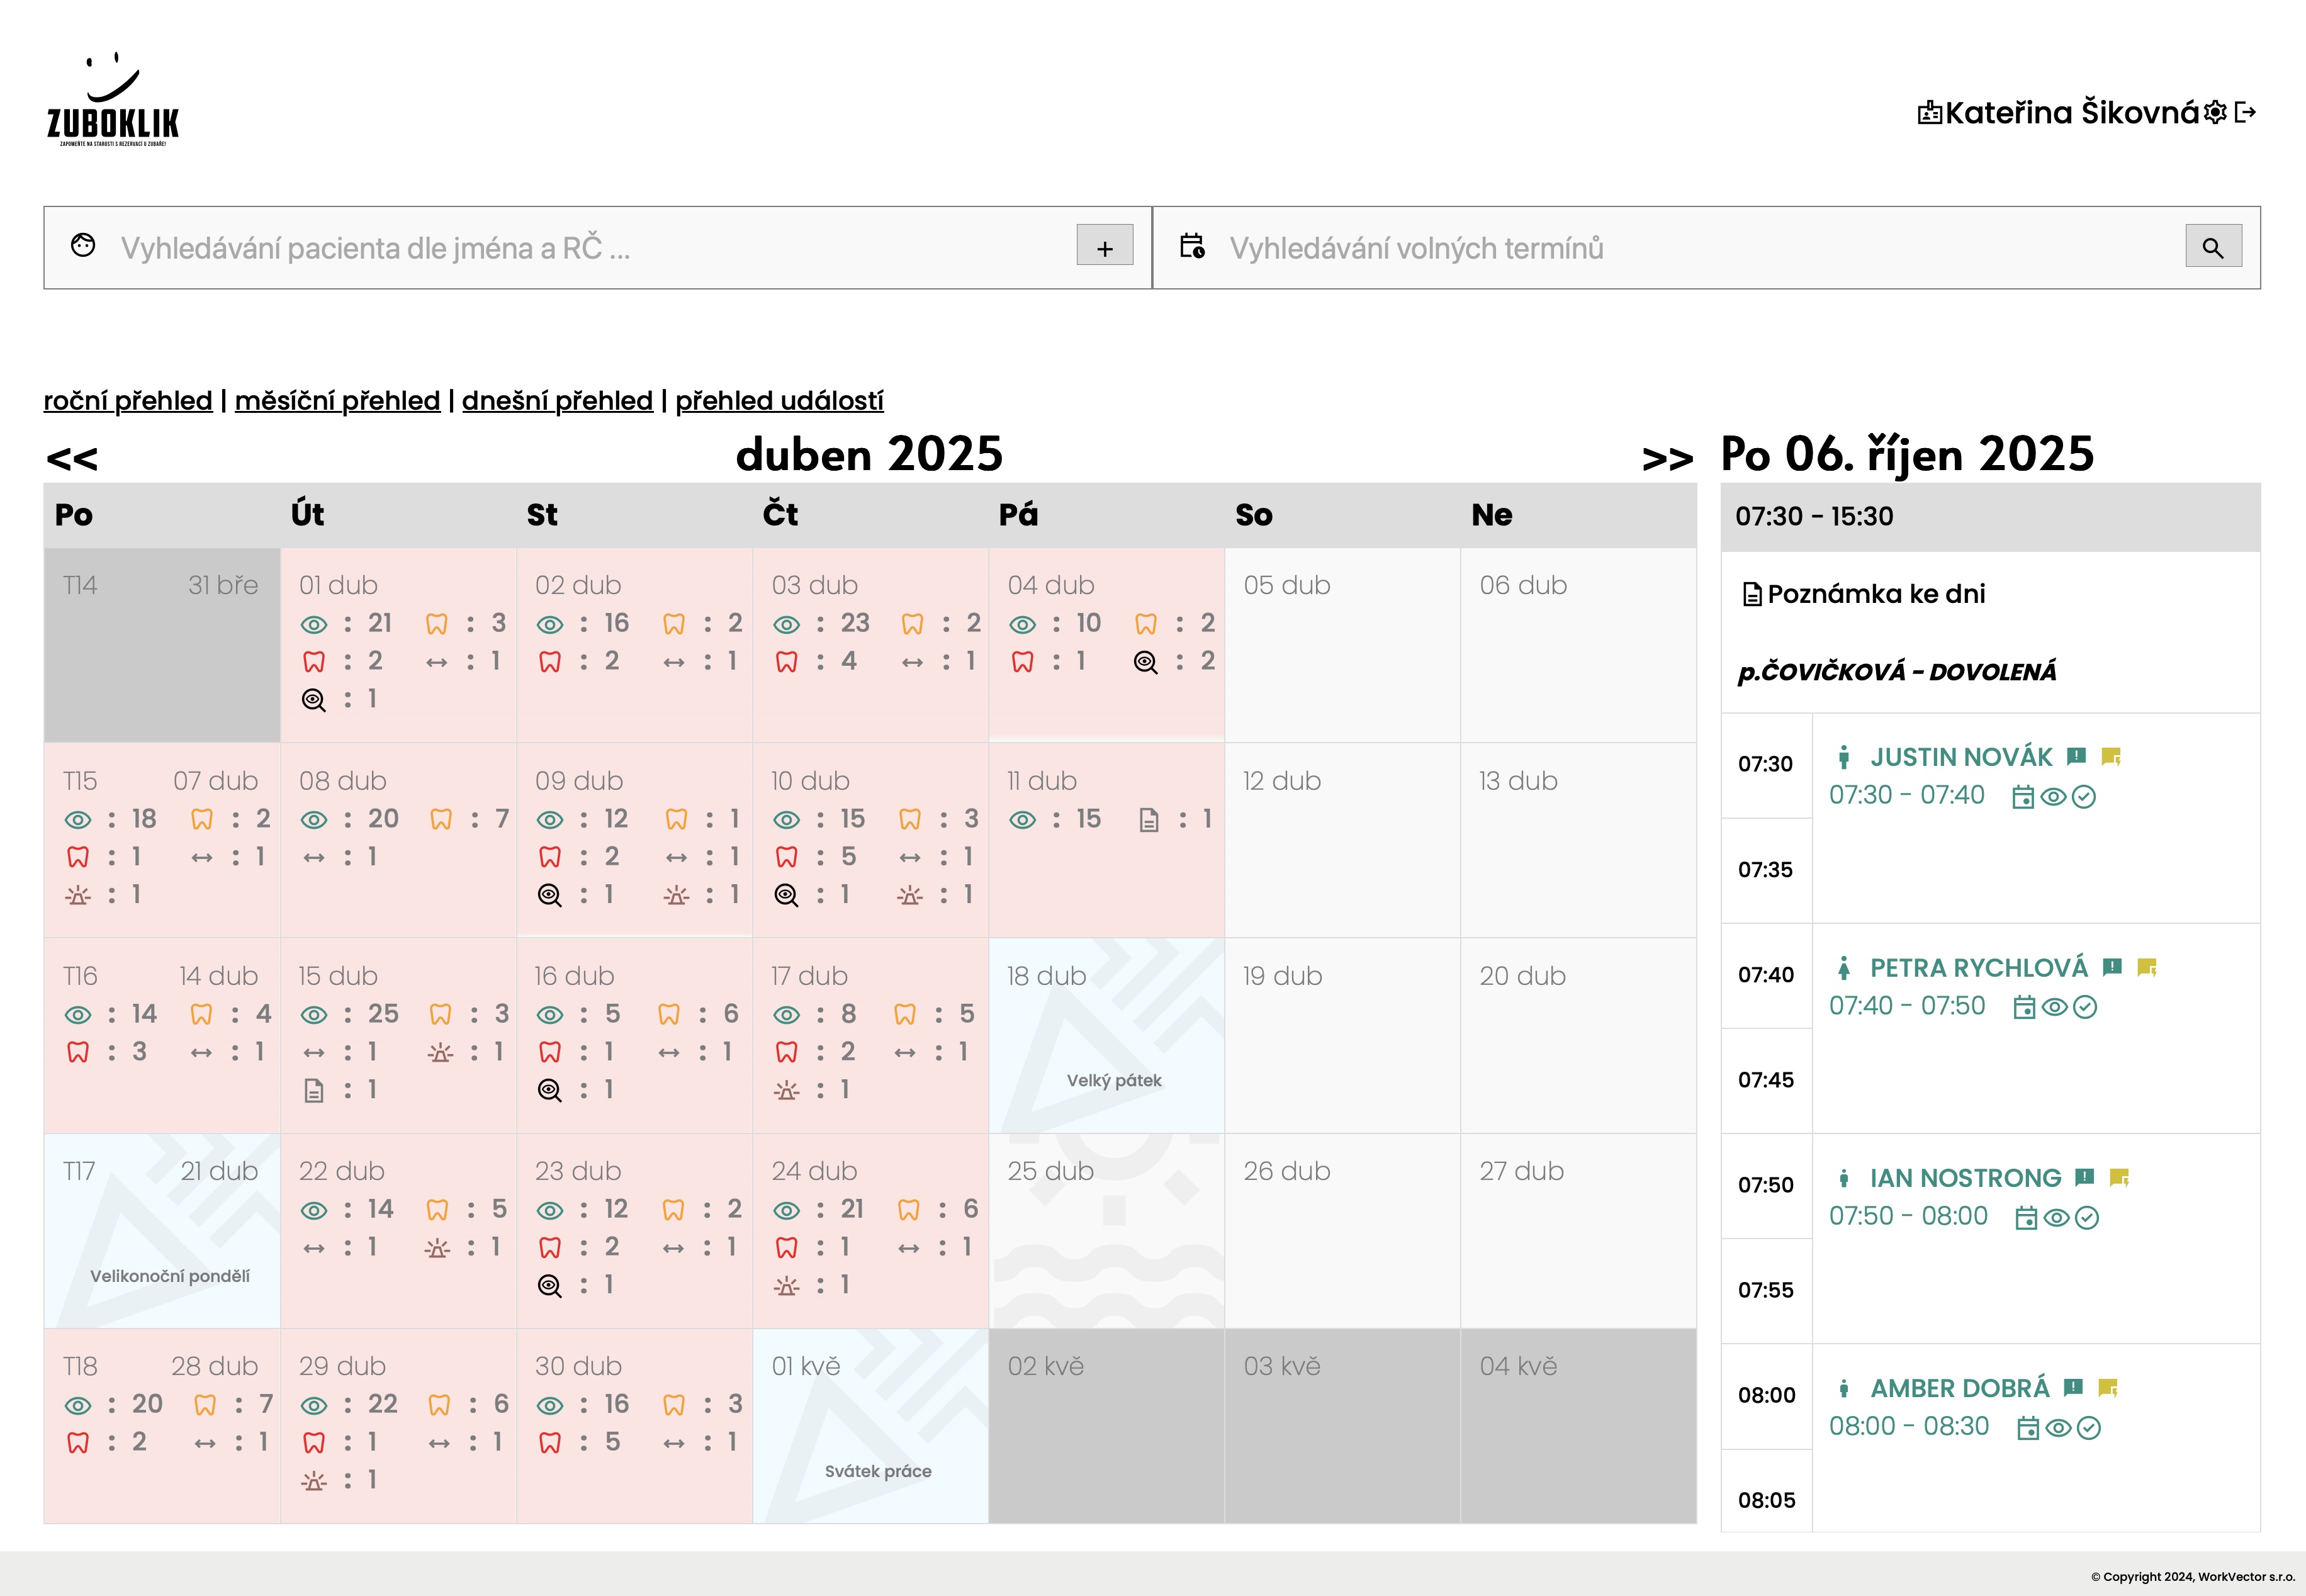Click the settings gear next to Kateřina Šikovná
The image size is (2306, 1596).
tap(2215, 113)
